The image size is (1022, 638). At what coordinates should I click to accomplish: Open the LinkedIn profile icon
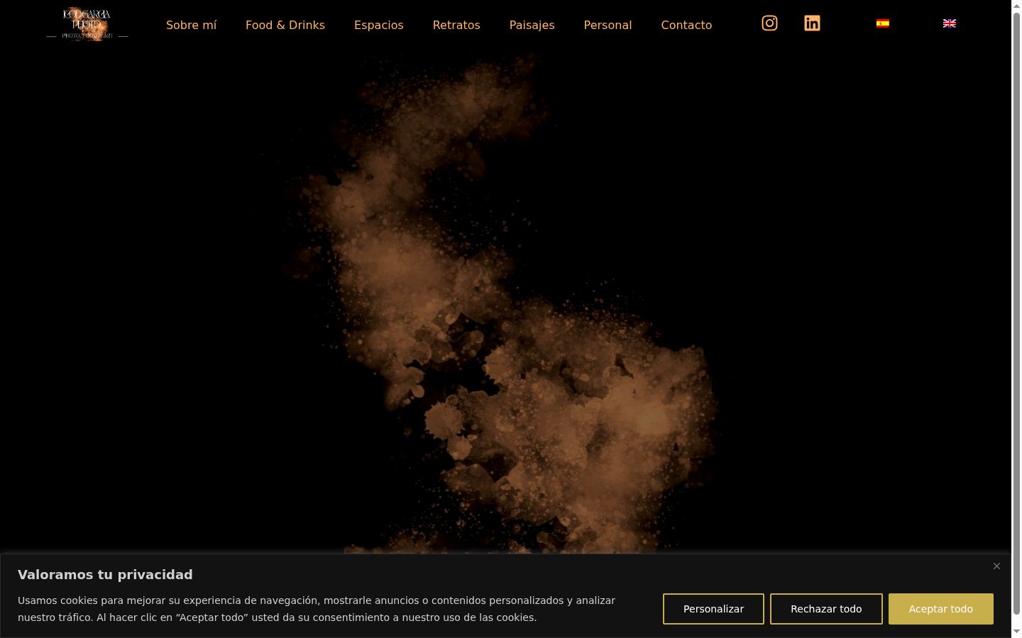(x=812, y=23)
